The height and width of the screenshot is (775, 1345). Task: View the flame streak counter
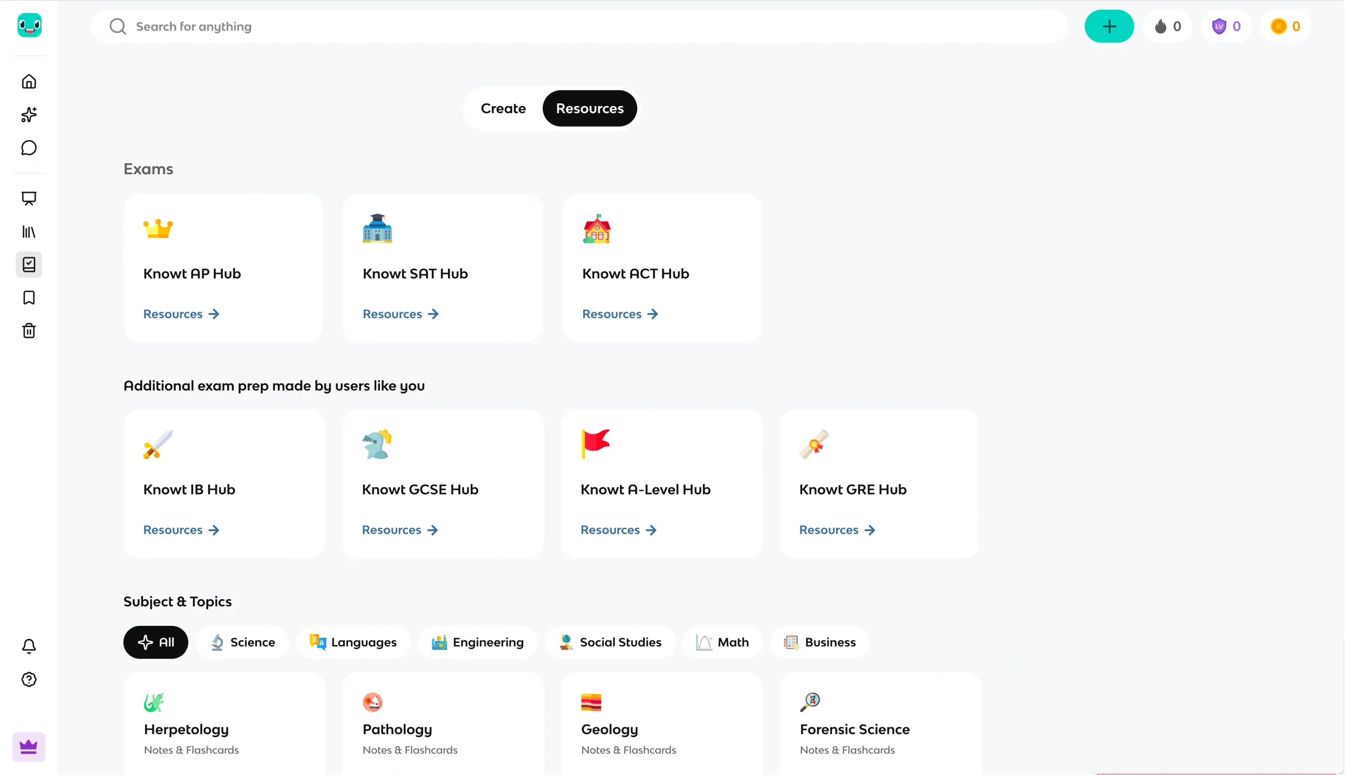1167,26
